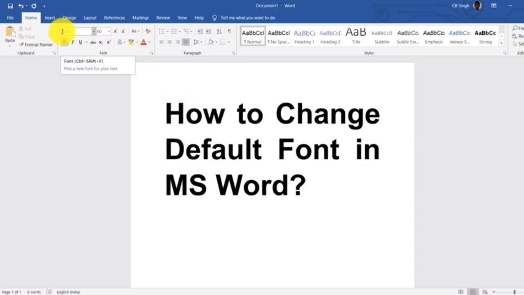Switch to the Layout tab
524x295 pixels.
coord(90,18)
